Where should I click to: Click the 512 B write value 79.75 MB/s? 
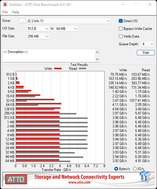[118, 75]
